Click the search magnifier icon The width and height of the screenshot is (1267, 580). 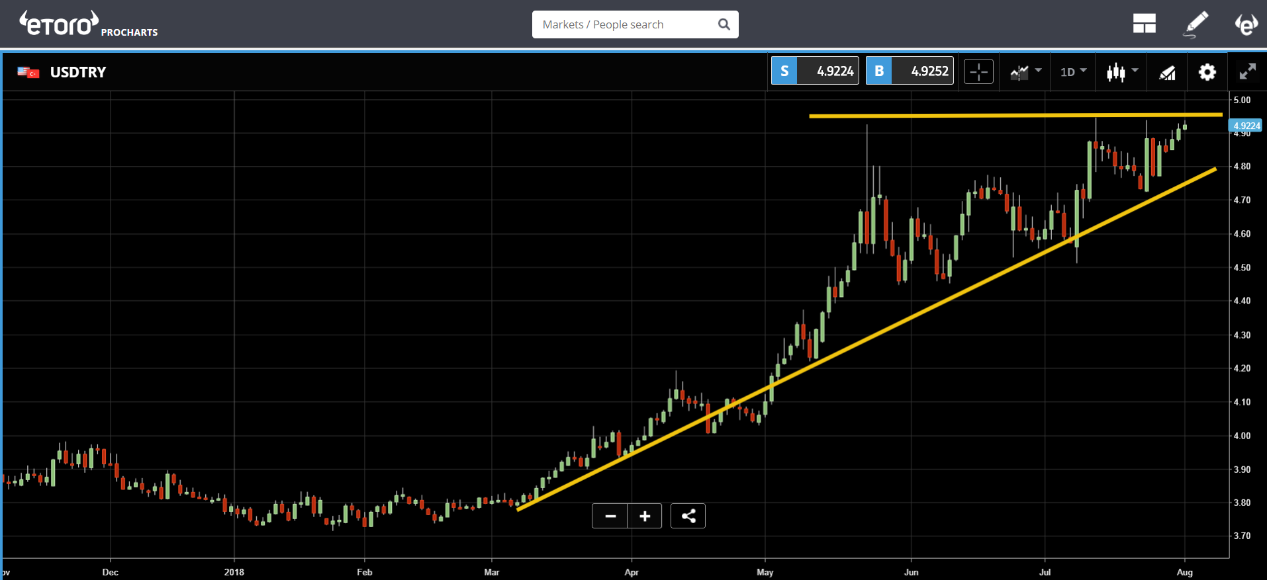[724, 24]
